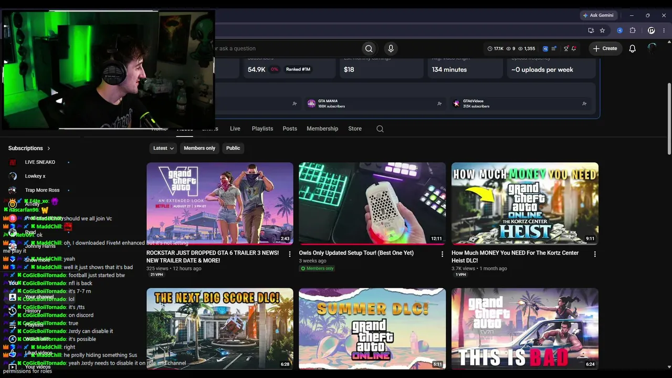Click the 1 VPH badge under Kortz video

pos(460,275)
